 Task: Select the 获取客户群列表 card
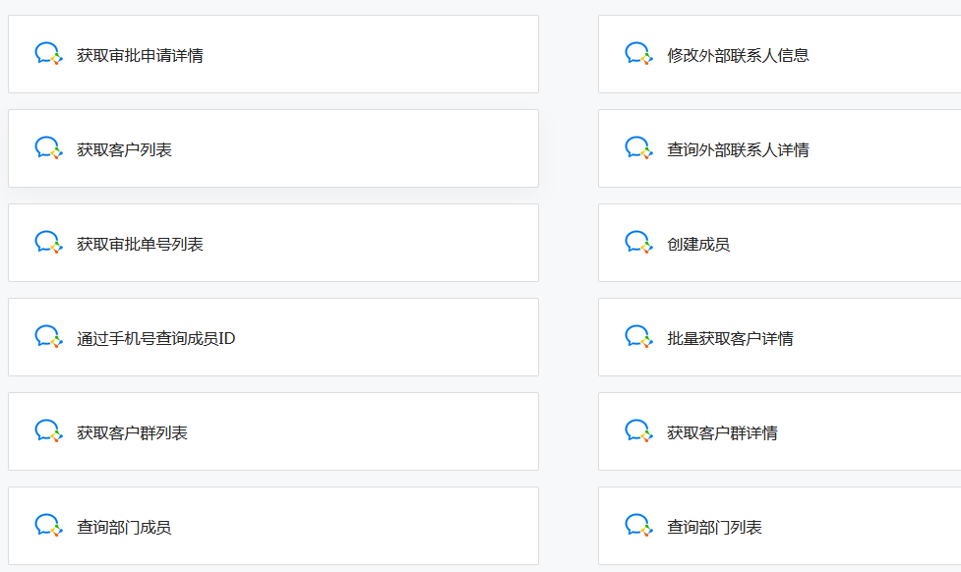tap(273, 431)
